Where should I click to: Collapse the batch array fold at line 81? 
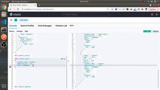74,68
